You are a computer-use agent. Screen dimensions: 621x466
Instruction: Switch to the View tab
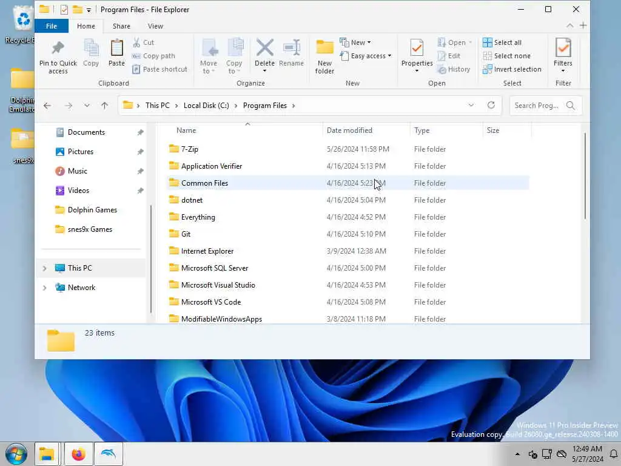(155, 26)
